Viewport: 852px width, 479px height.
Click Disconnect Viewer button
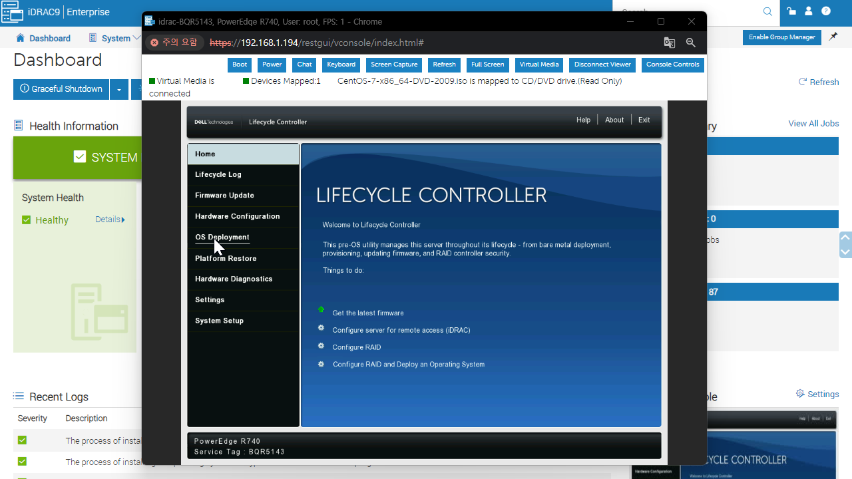tap(602, 65)
